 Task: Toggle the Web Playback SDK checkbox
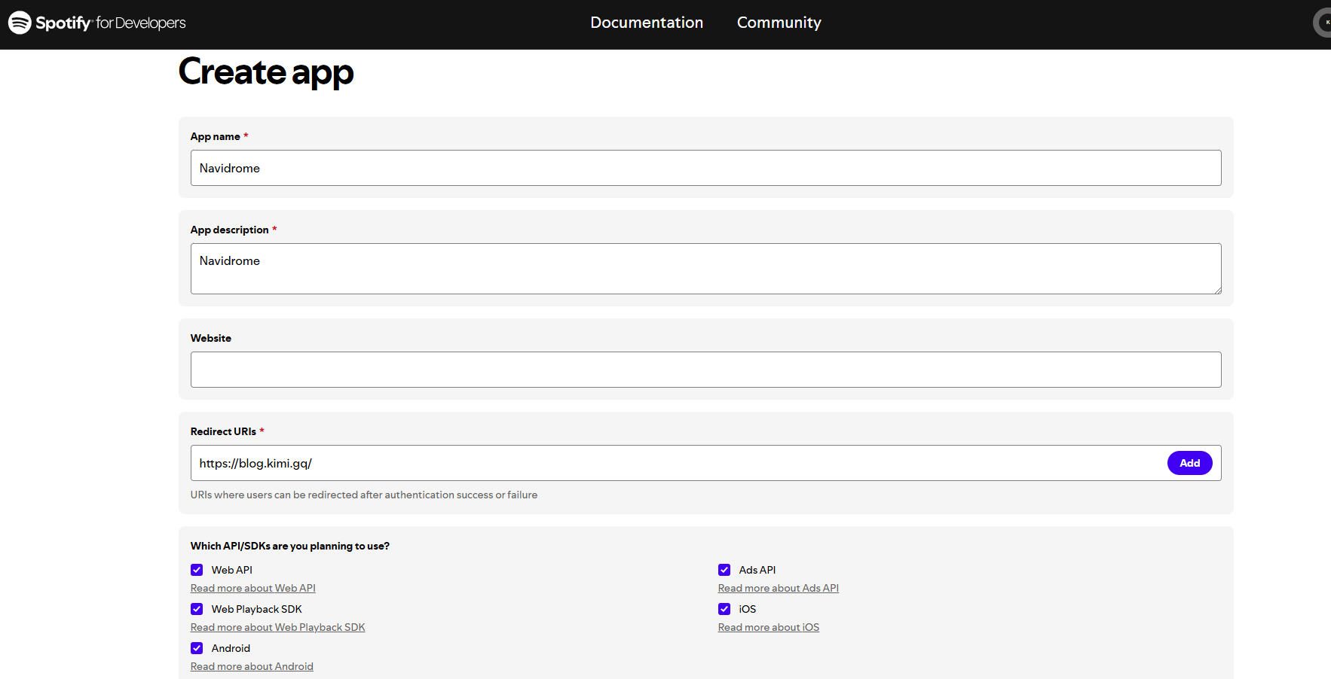[197, 609]
